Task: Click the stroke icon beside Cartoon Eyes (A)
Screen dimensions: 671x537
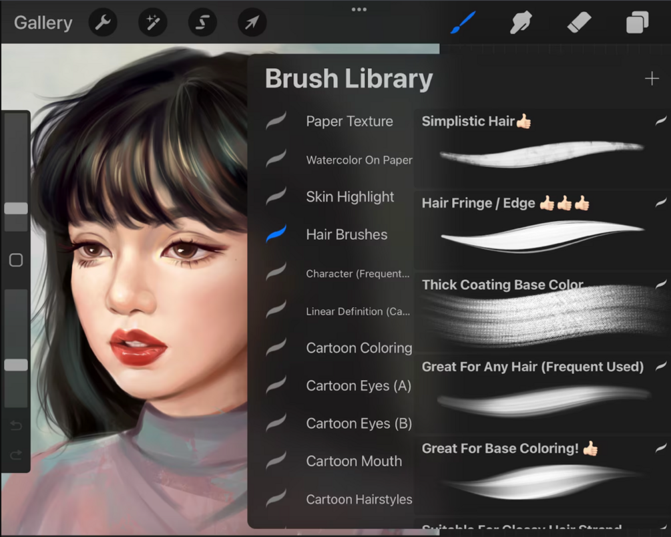Action: click(x=276, y=385)
